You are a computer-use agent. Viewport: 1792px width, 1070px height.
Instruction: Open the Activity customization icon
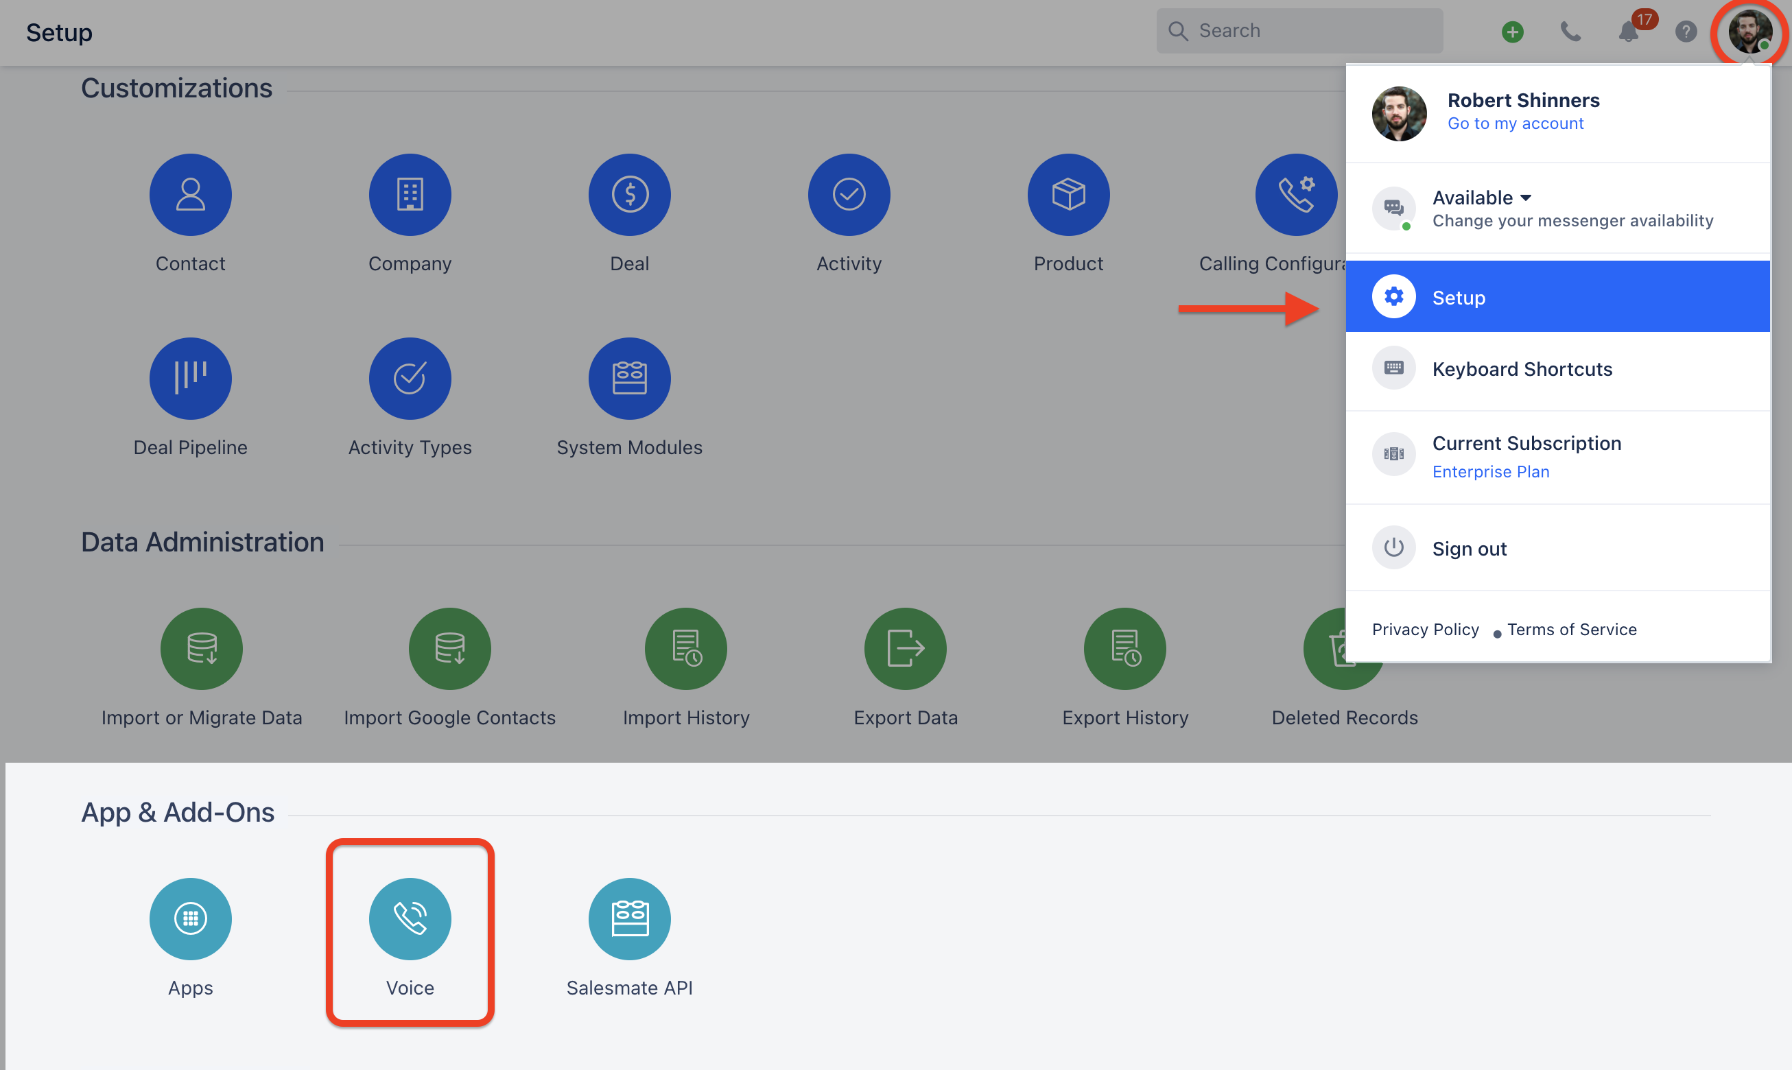849,195
